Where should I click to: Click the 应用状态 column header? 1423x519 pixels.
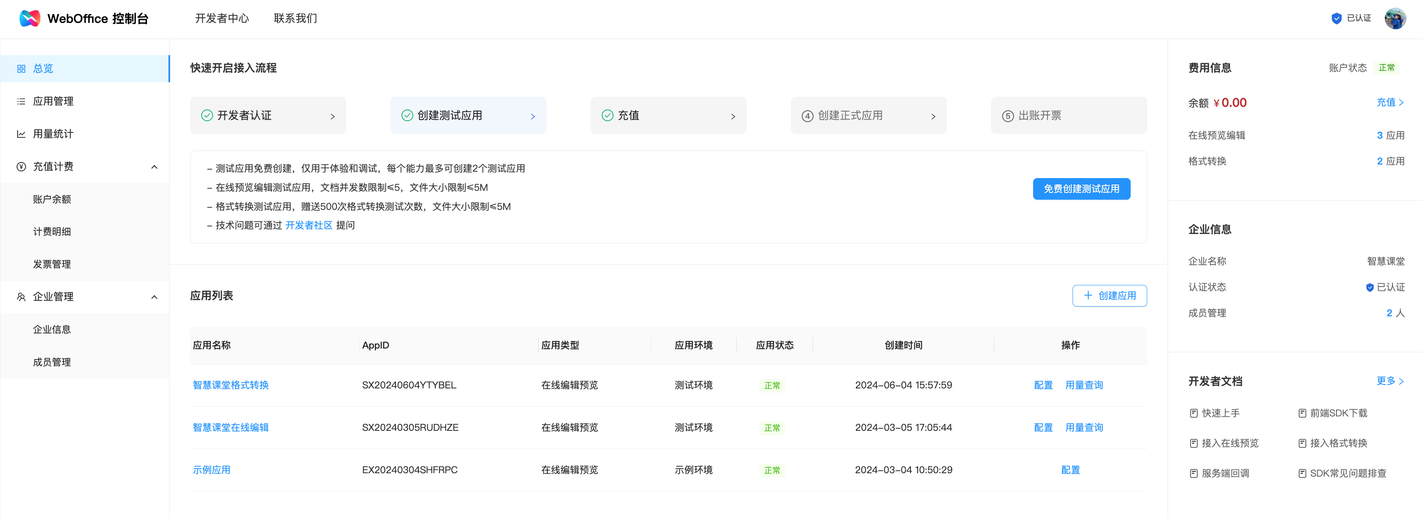pyautogui.click(x=774, y=345)
